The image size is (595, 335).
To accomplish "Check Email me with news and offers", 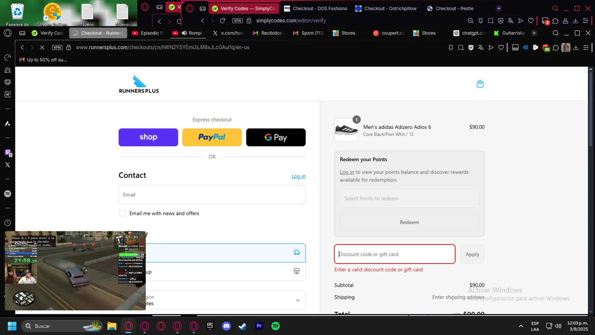I will [122, 213].
